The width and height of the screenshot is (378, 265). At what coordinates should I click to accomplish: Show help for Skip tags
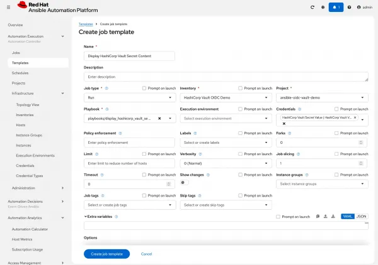click(x=200, y=195)
